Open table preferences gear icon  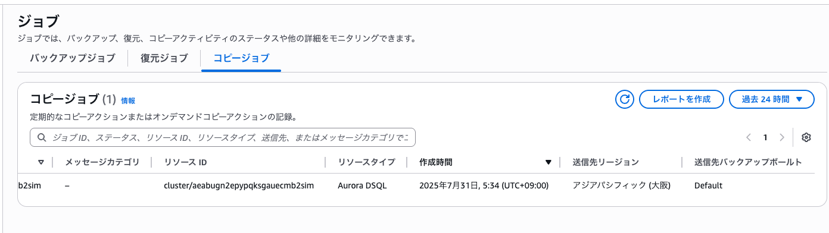click(806, 137)
